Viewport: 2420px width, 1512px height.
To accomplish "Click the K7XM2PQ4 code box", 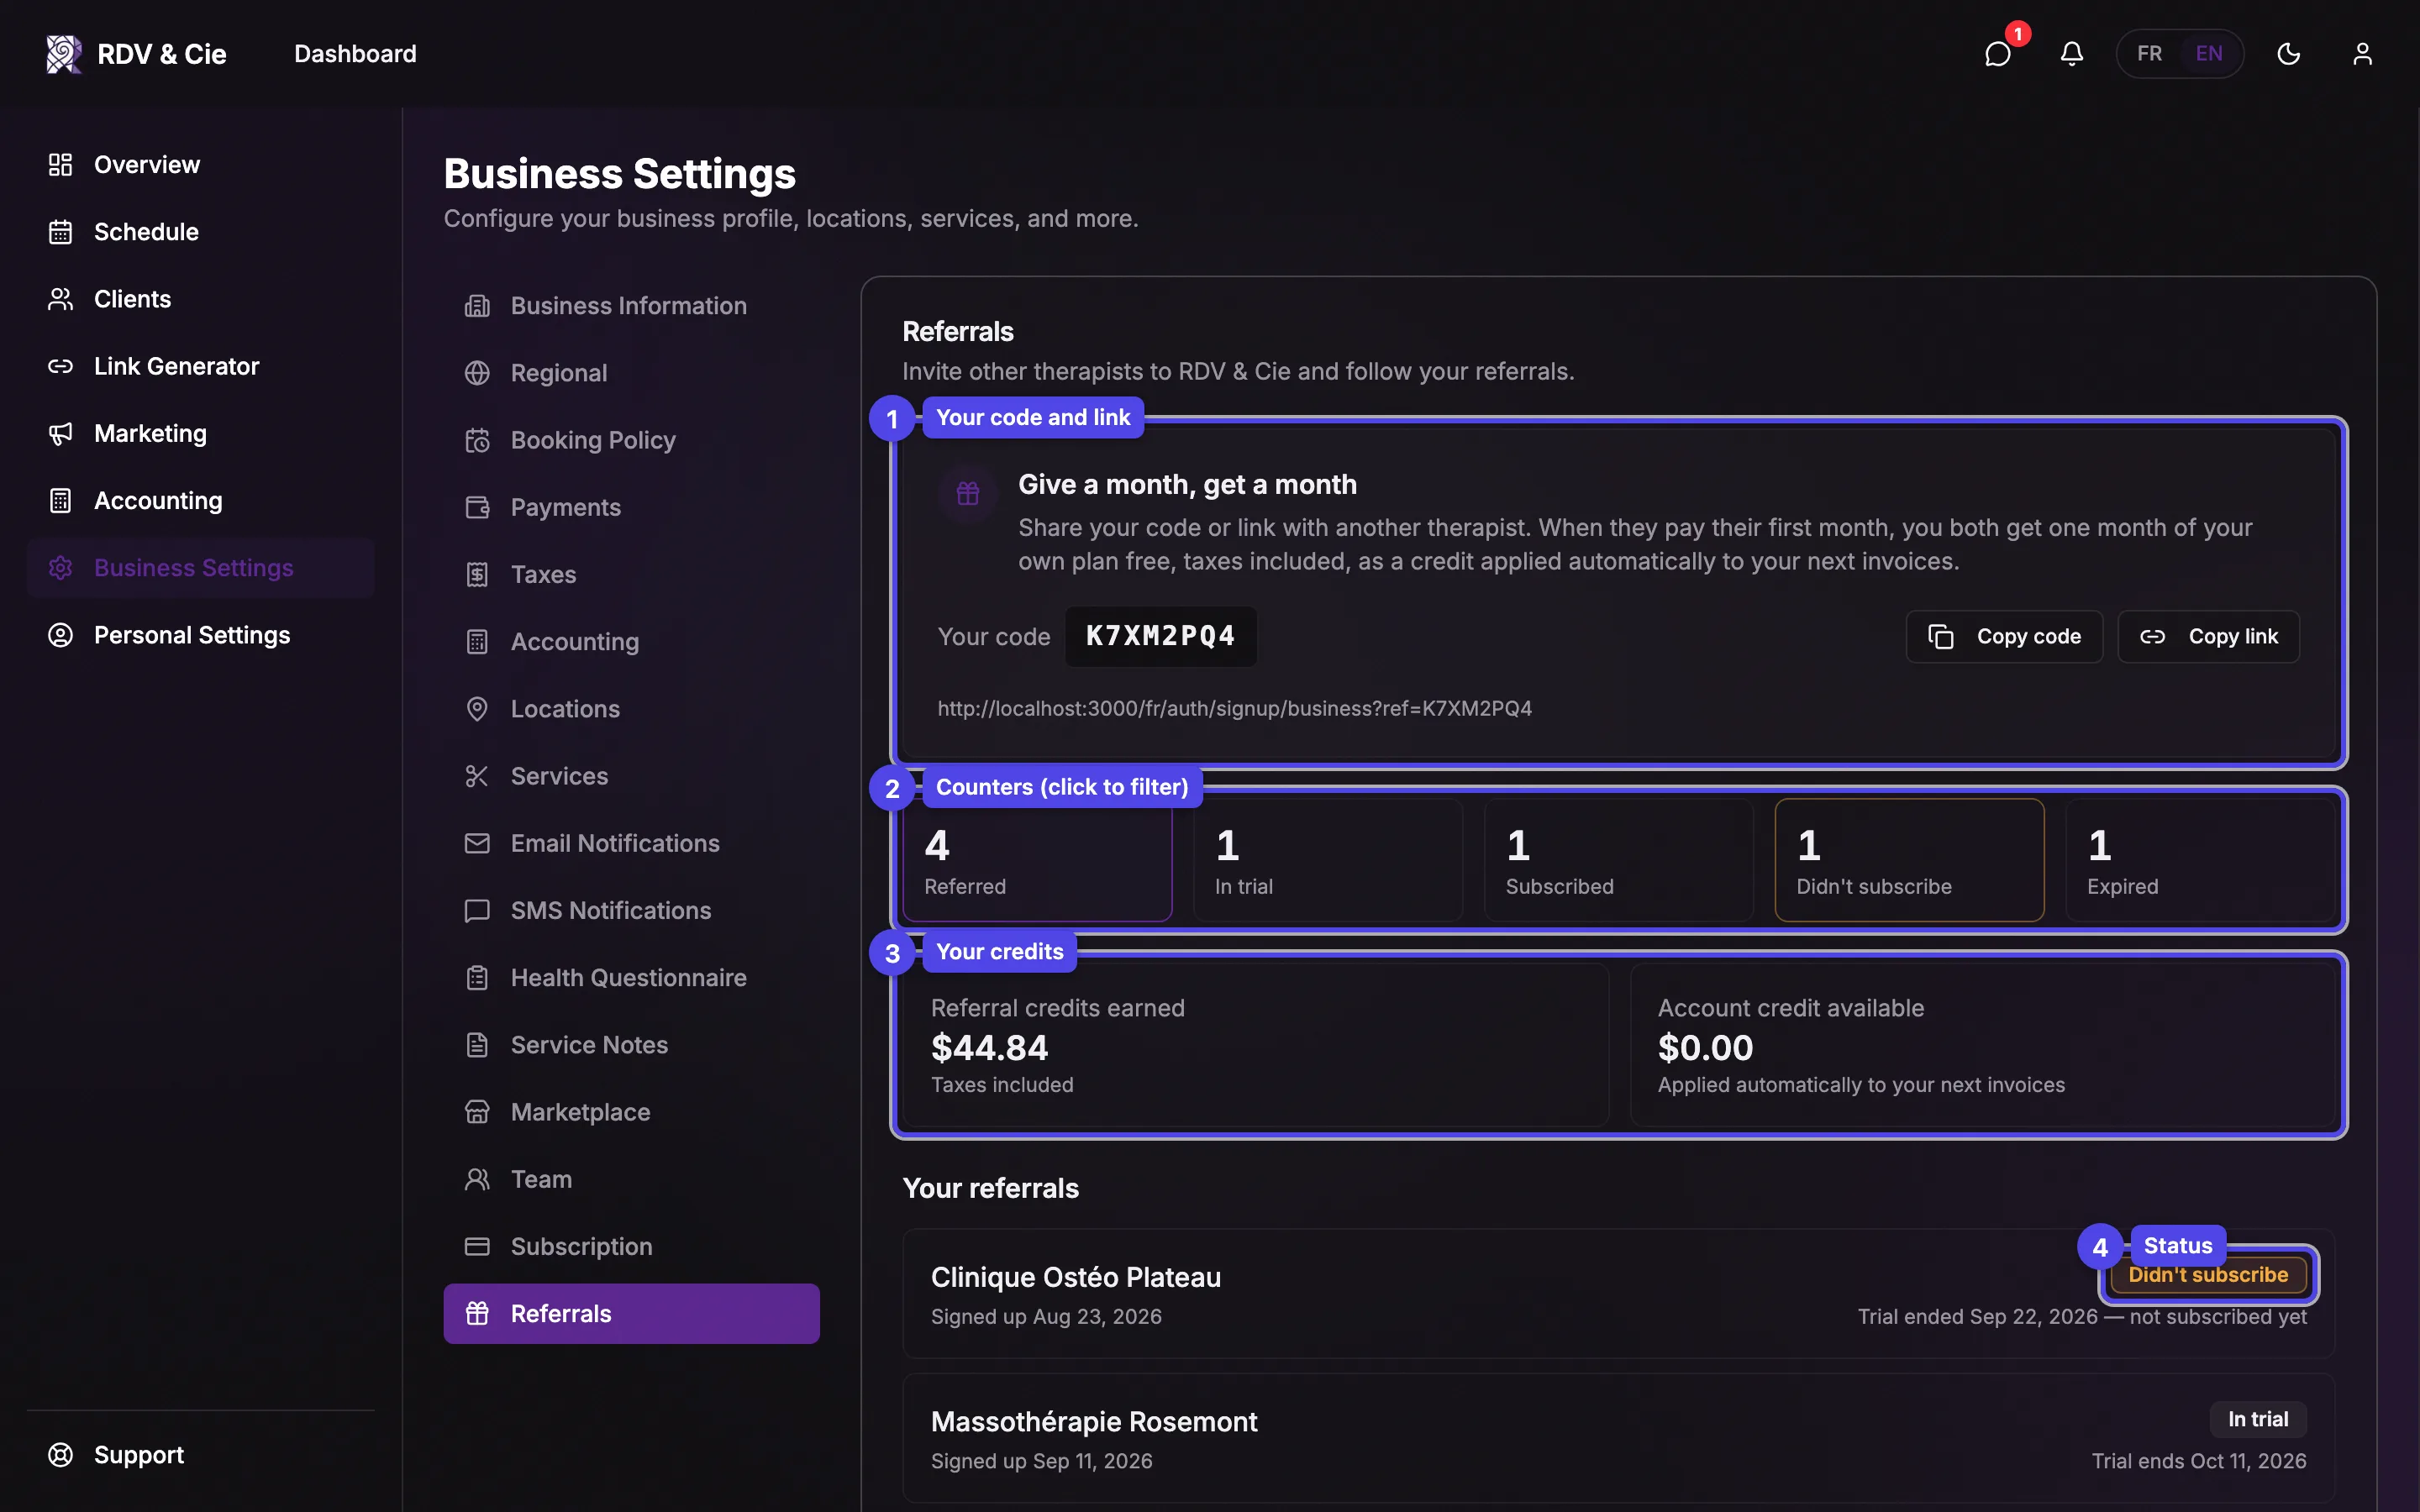I will coord(1161,636).
